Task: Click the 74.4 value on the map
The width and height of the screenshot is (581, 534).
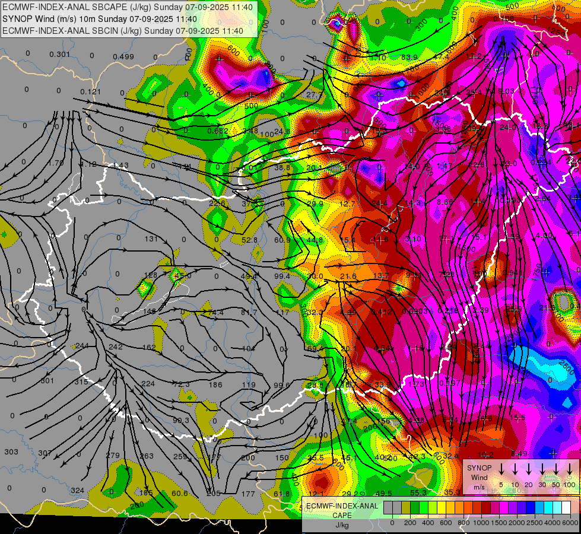Action: (215, 313)
